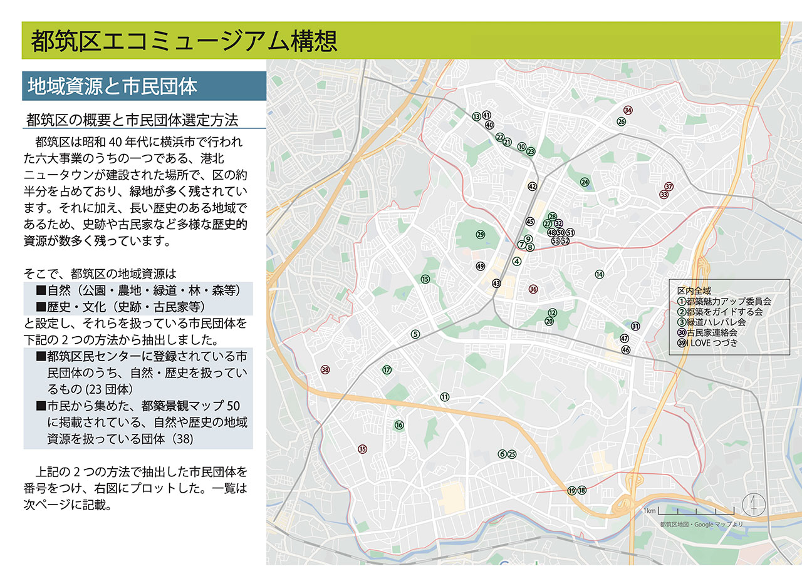
Task: Click map marker number 40
Action: (x=490, y=125)
